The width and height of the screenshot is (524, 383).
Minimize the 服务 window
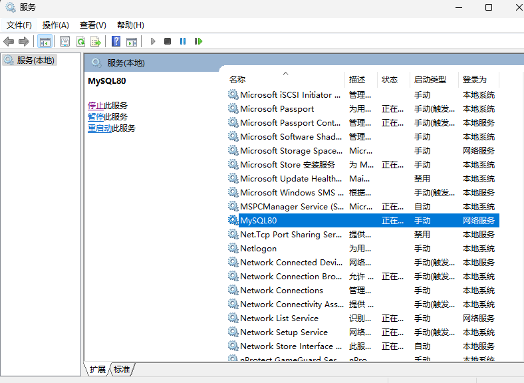pos(459,7)
